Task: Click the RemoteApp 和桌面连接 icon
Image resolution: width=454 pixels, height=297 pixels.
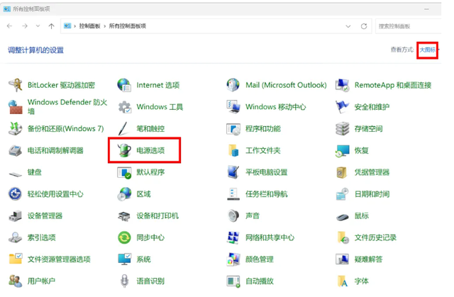Action: (342, 85)
